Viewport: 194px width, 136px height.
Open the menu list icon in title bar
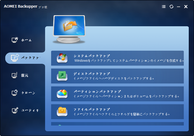(x=164, y=7)
